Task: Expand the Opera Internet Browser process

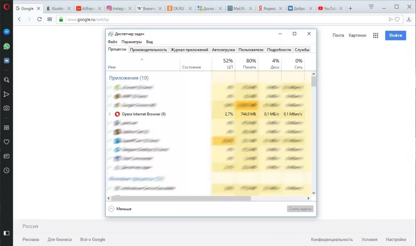Action: click(110, 114)
